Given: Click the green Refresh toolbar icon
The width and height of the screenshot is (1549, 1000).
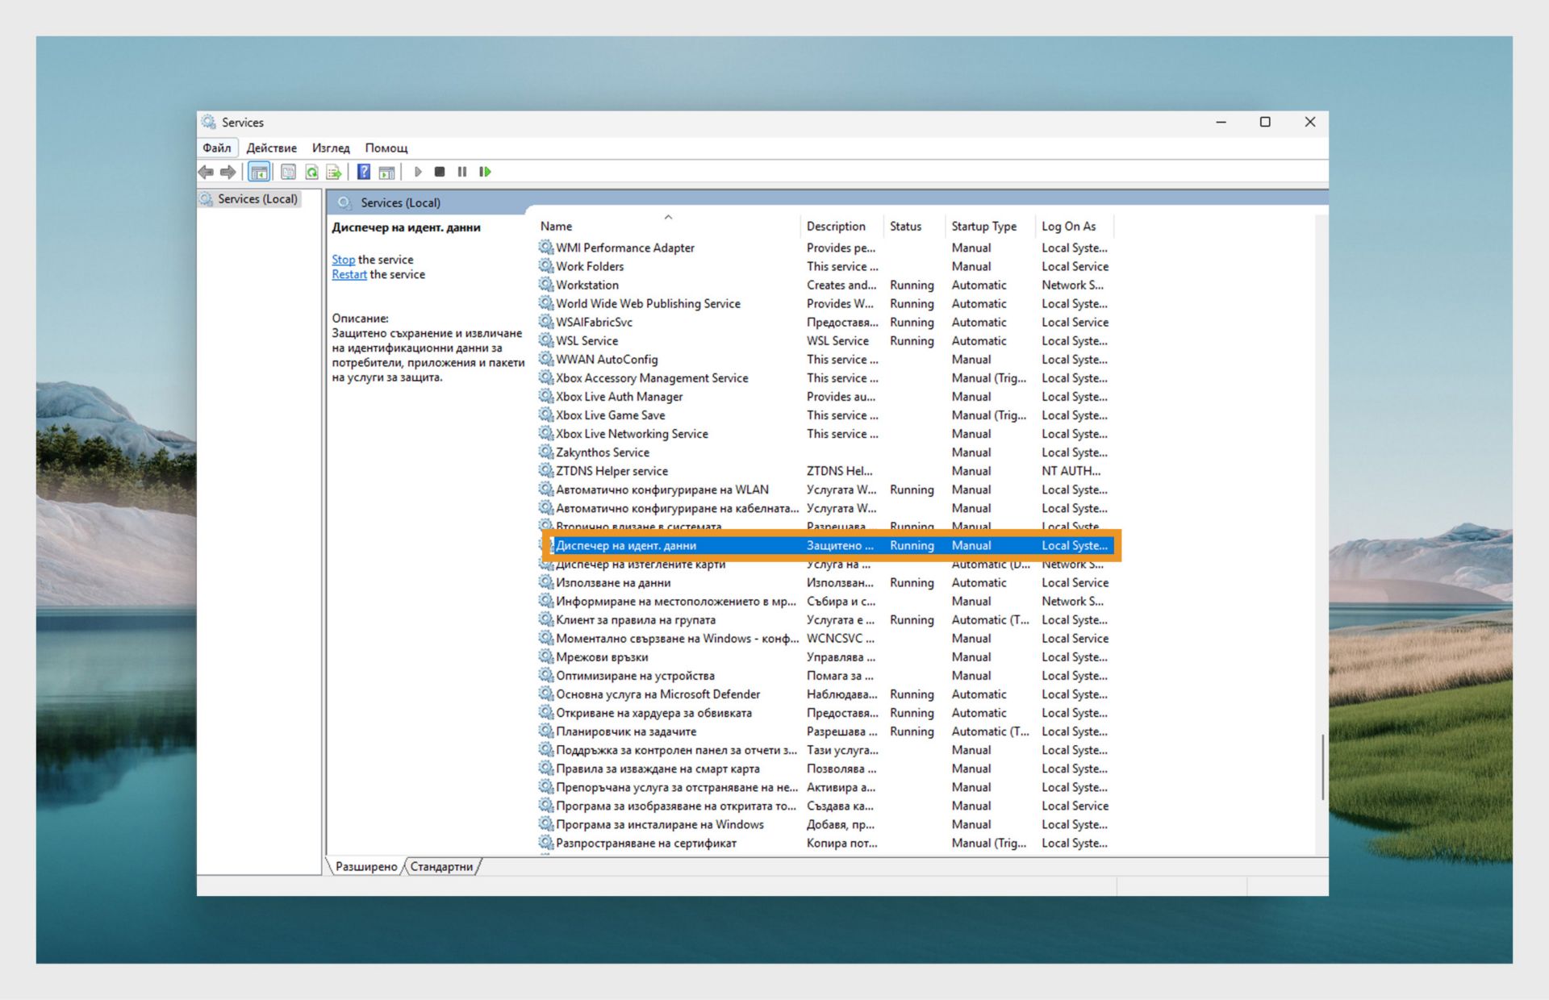Looking at the screenshot, I should pyautogui.click(x=311, y=172).
